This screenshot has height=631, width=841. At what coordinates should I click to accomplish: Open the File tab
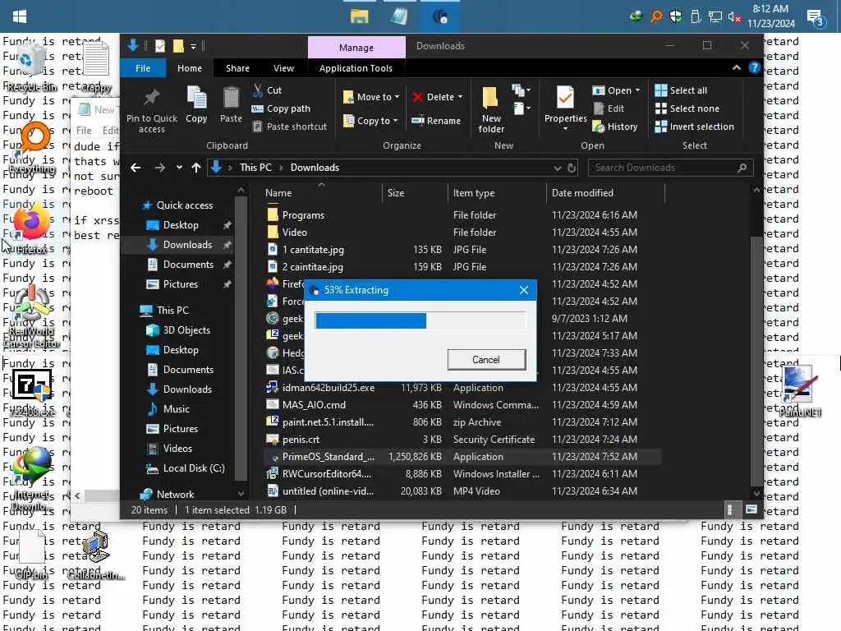pos(143,68)
